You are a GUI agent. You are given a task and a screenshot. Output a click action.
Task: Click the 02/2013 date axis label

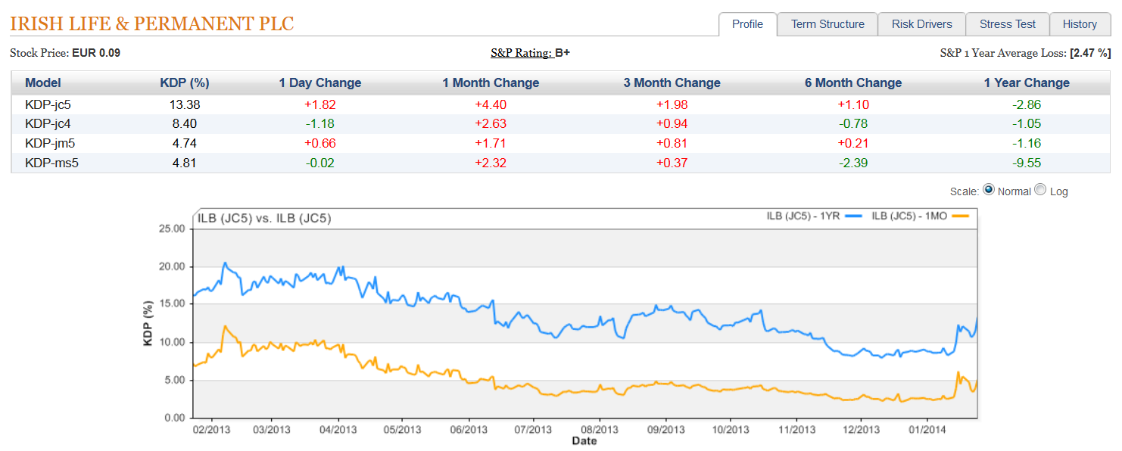pyautogui.click(x=210, y=429)
